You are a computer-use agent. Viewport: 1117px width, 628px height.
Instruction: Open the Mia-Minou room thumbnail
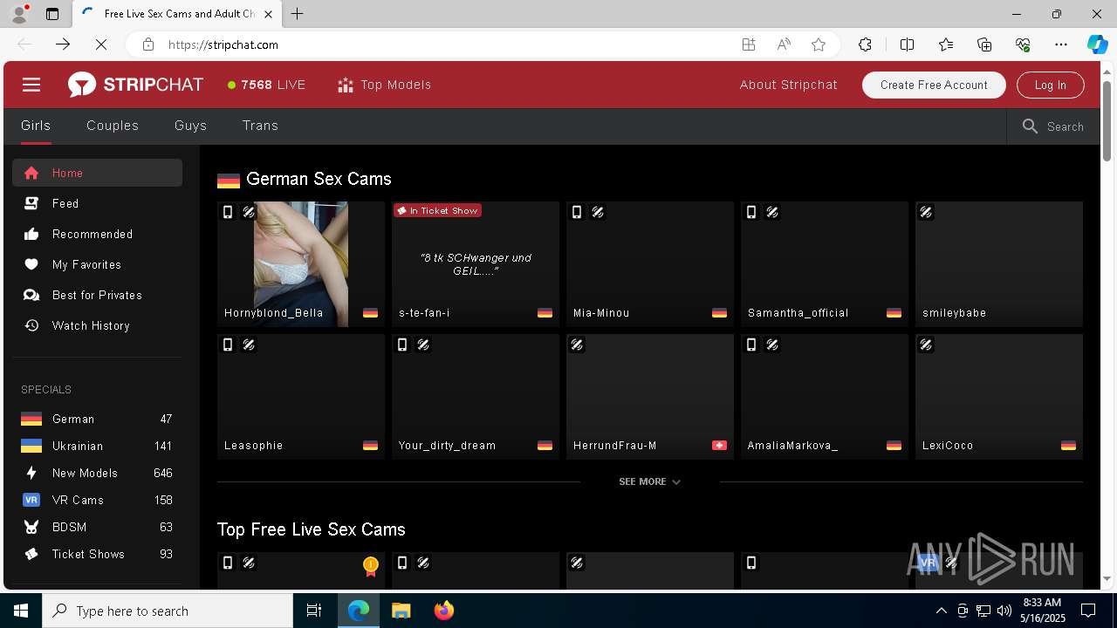click(x=650, y=264)
